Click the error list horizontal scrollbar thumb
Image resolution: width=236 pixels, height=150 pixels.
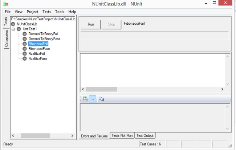(x=101, y=89)
